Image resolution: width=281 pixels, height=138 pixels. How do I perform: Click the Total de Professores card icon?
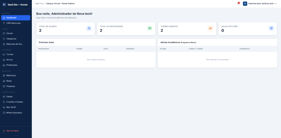(x=150, y=28)
